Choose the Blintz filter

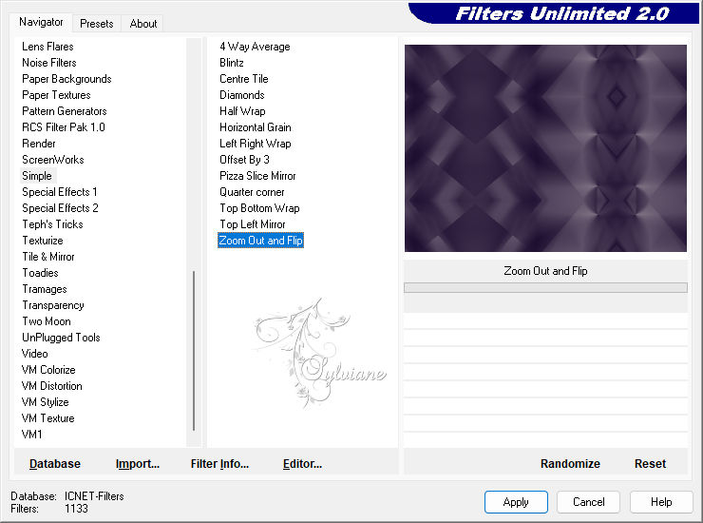(x=232, y=63)
